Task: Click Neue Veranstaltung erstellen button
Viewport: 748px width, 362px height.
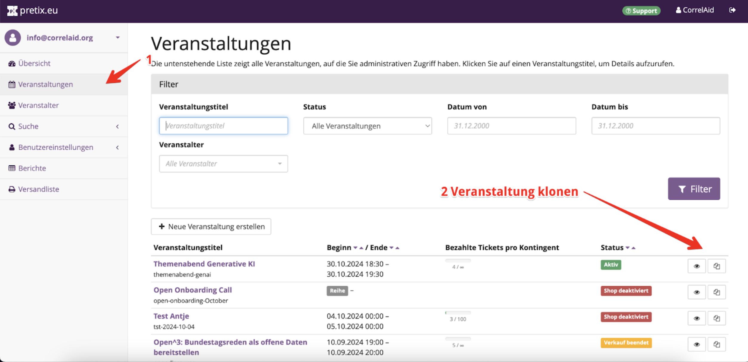Action: pyautogui.click(x=211, y=227)
